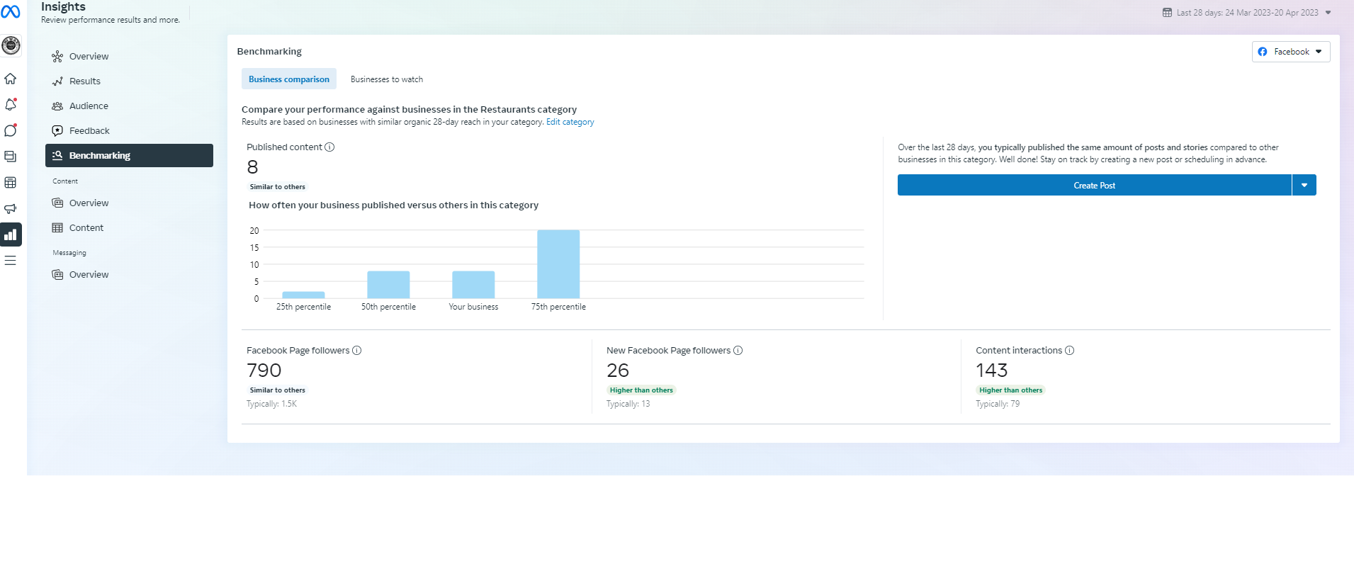Click the 143 content interactions value

(992, 371)
